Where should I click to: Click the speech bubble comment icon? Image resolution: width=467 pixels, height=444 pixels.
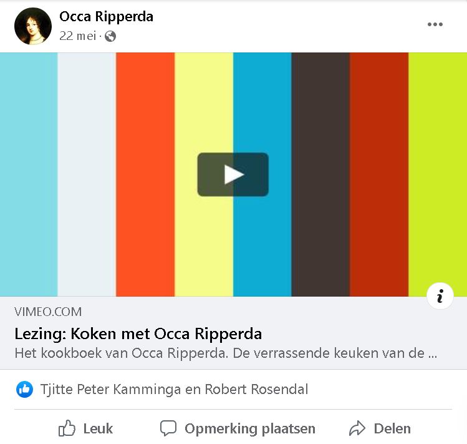click(168, 428)
